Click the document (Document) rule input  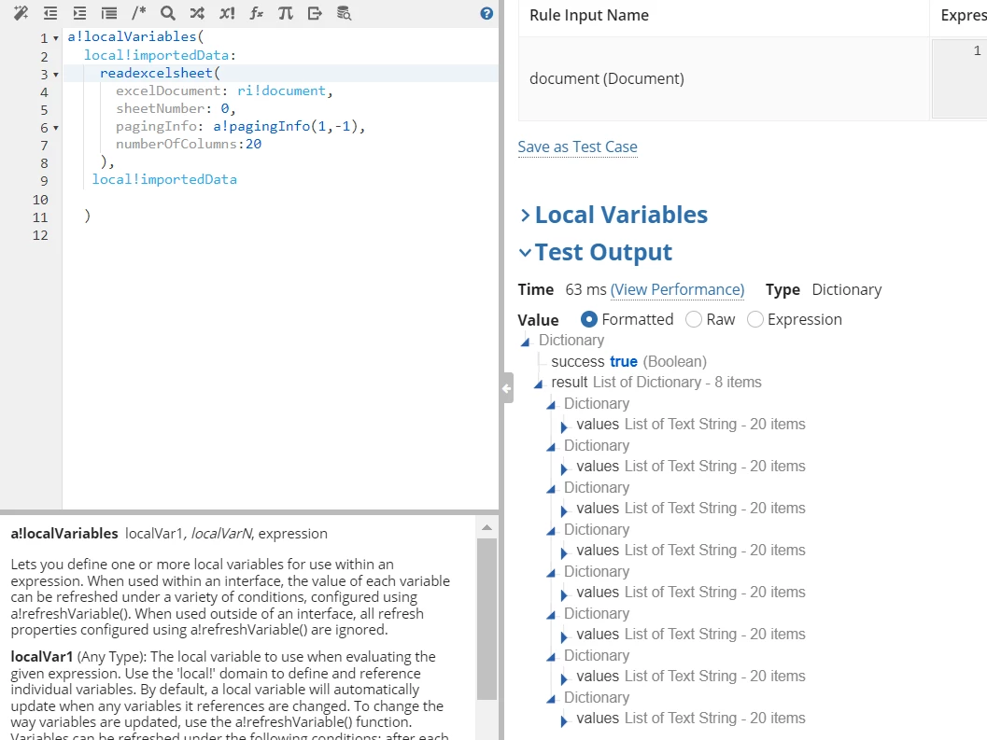point(607,78)
